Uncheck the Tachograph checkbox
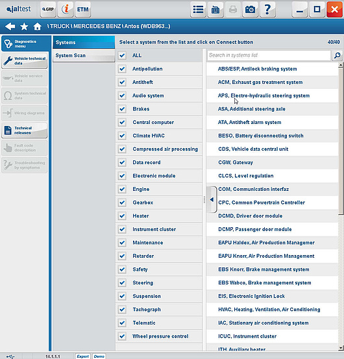The width and height of the screenshot is (344, 359). (x=122, y=310)
